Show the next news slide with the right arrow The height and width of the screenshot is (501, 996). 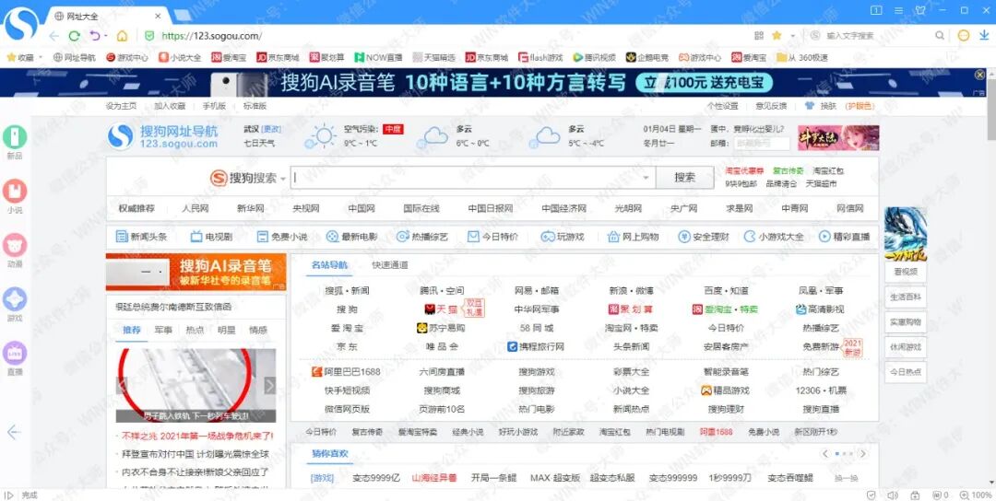(x=270, y=385)
